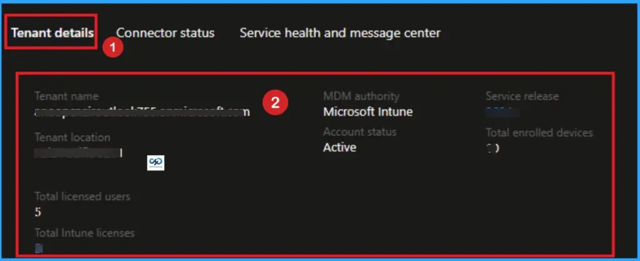The width and height of the screenshot is (640, 261).
Task: Select the 'Active' account status value
Action: (x=339, y=147)
